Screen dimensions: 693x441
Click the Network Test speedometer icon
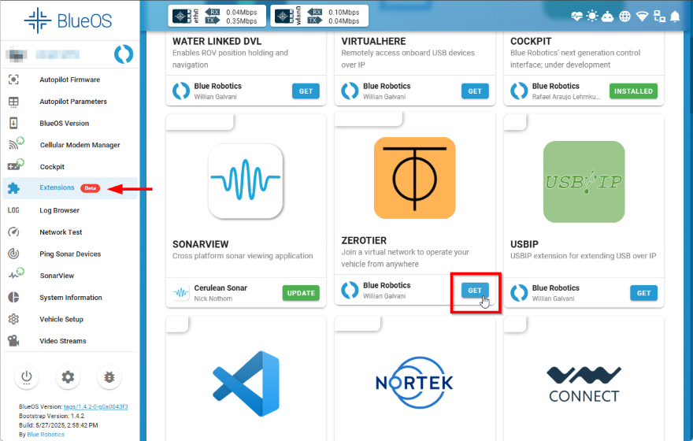13,232
